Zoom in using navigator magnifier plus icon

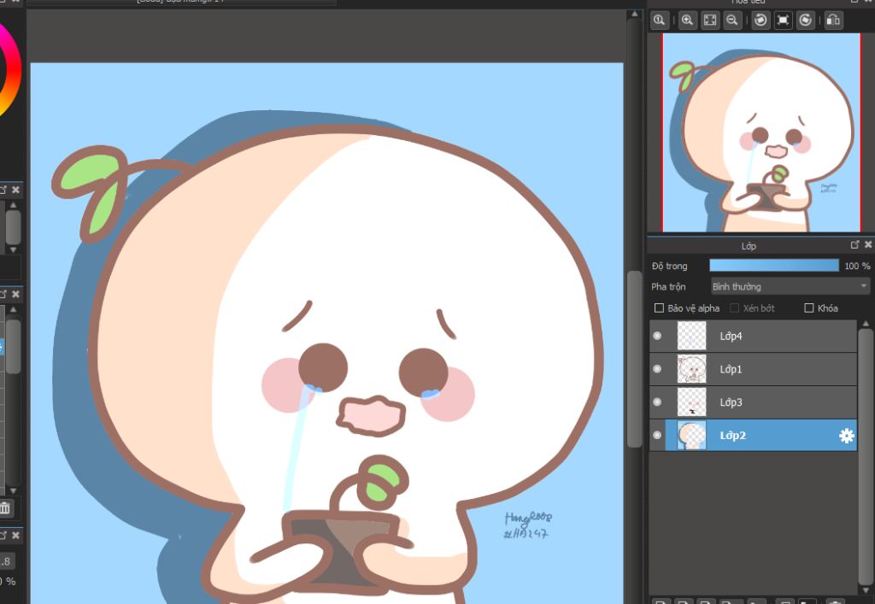[688, 21]
